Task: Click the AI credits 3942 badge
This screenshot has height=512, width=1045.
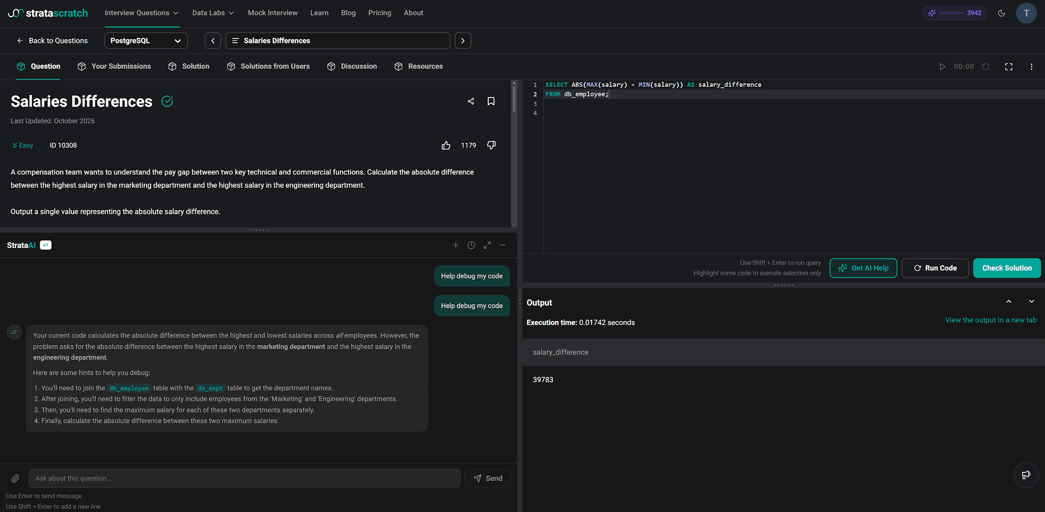Action: [955, 13]
